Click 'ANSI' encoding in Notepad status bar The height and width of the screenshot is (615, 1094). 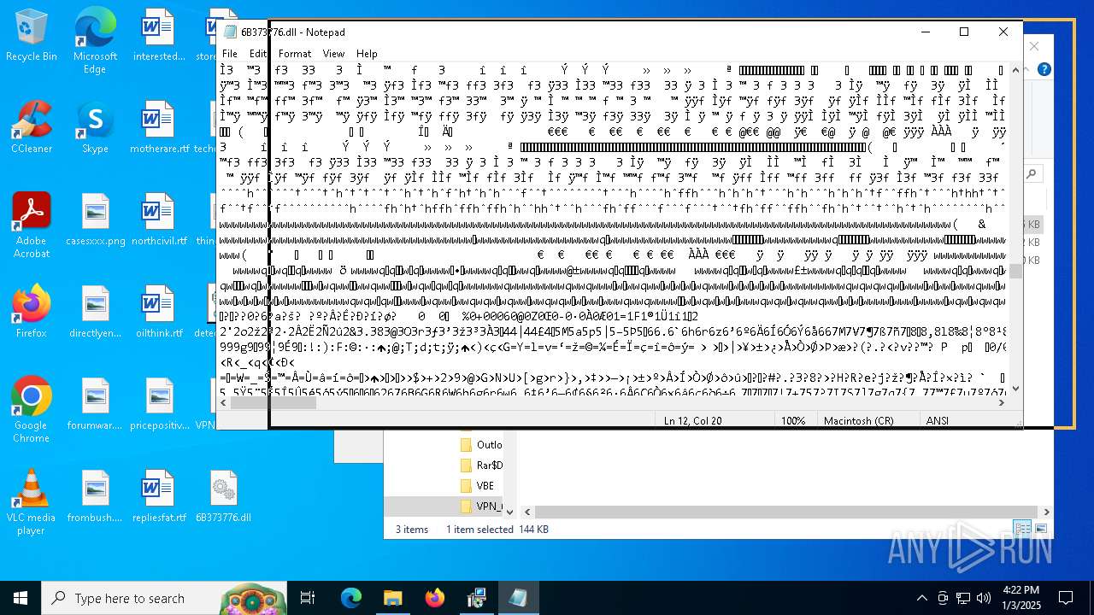coord(938,420)
